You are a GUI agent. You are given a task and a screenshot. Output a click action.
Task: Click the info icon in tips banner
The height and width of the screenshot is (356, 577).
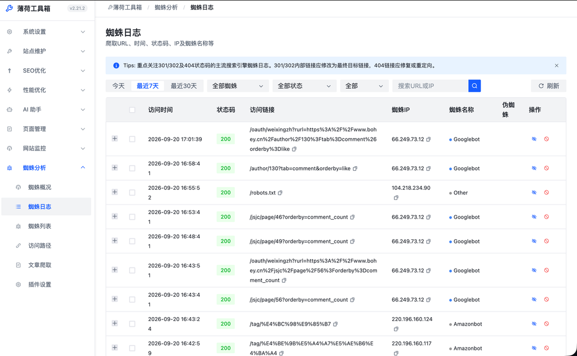point(116,65)
